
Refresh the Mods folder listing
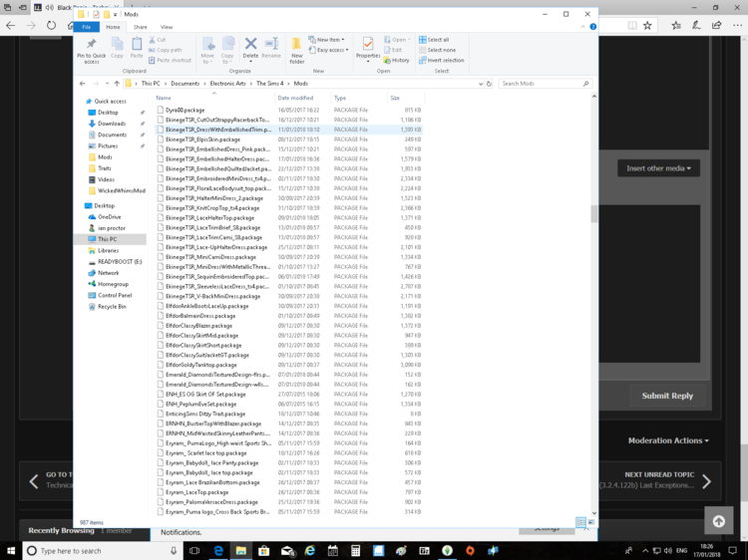(489, 84)
